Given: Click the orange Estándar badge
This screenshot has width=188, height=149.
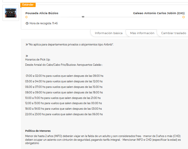Looking at the screenshot, I should click(x=28, y=5).
